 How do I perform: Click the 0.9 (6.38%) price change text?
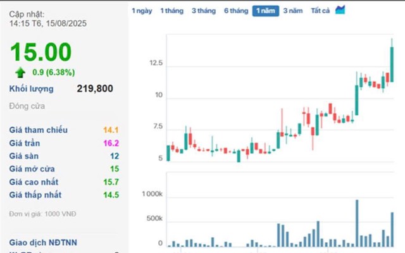(54, 72)
